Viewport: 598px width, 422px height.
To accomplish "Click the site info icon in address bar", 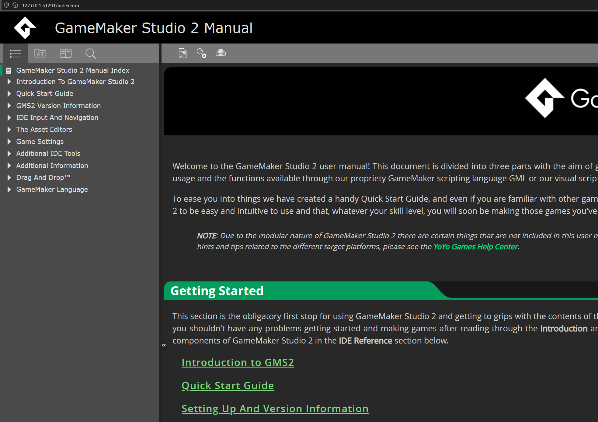I will click(x=15, y=5).
